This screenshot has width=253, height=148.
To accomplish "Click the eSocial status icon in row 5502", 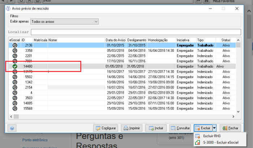I will coord(14,77).
